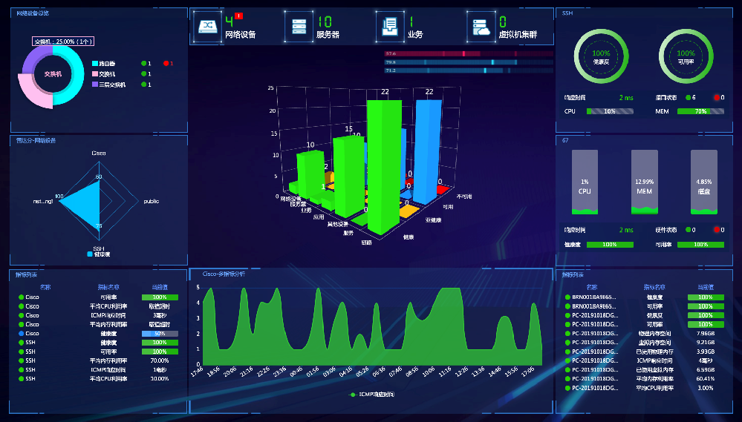Click the blue status dot of Cisco 健康度 row

(22, 334)
